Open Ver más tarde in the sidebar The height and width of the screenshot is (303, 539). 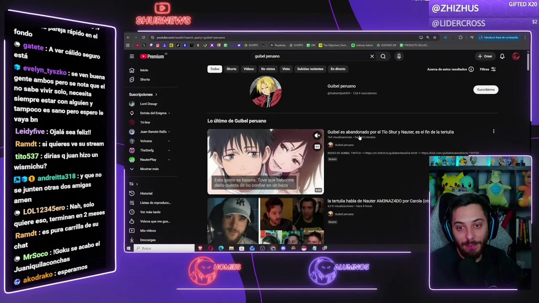click(x=149, y=212)
